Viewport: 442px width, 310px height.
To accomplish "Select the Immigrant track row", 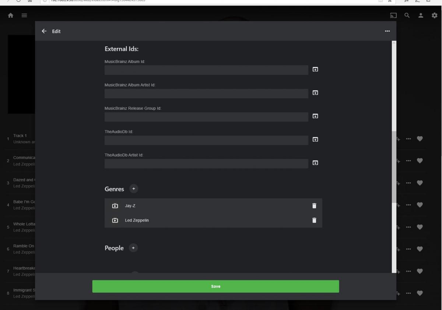I will [20, 293].
